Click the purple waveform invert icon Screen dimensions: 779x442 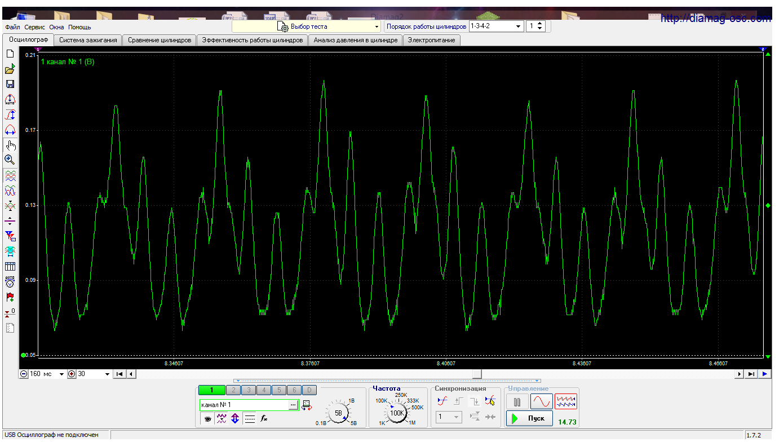click(222, 418)
